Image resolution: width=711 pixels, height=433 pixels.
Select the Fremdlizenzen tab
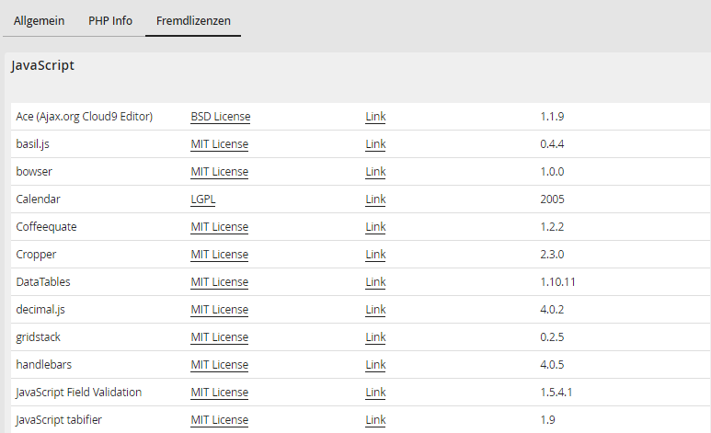[193, 19]
